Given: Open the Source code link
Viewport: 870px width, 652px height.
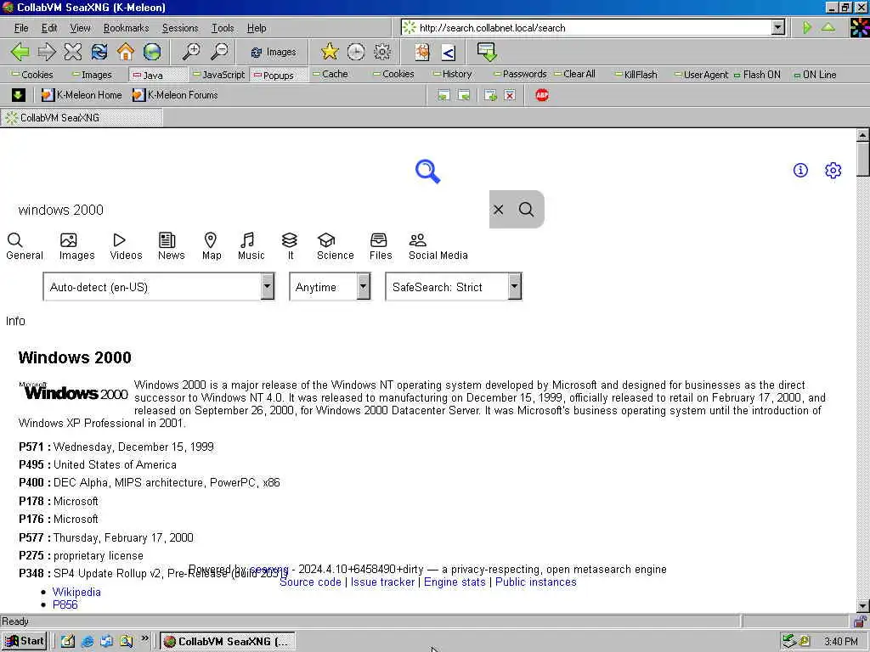Looking at the screenshot, I should coord(310,582).
